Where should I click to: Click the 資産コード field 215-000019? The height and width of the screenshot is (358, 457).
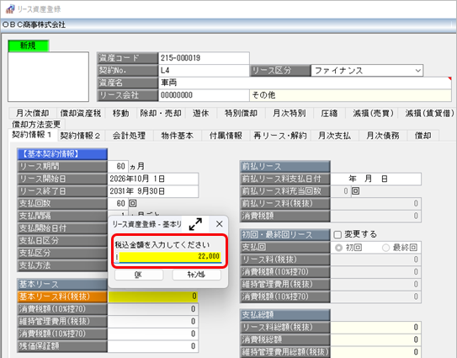click(204, 58)
